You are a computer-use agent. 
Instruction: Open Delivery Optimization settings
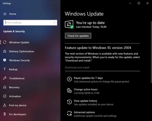(x=21, y=51)
